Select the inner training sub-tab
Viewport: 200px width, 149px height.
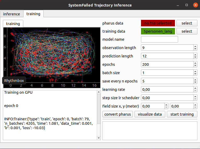click(x=13, y=23)
